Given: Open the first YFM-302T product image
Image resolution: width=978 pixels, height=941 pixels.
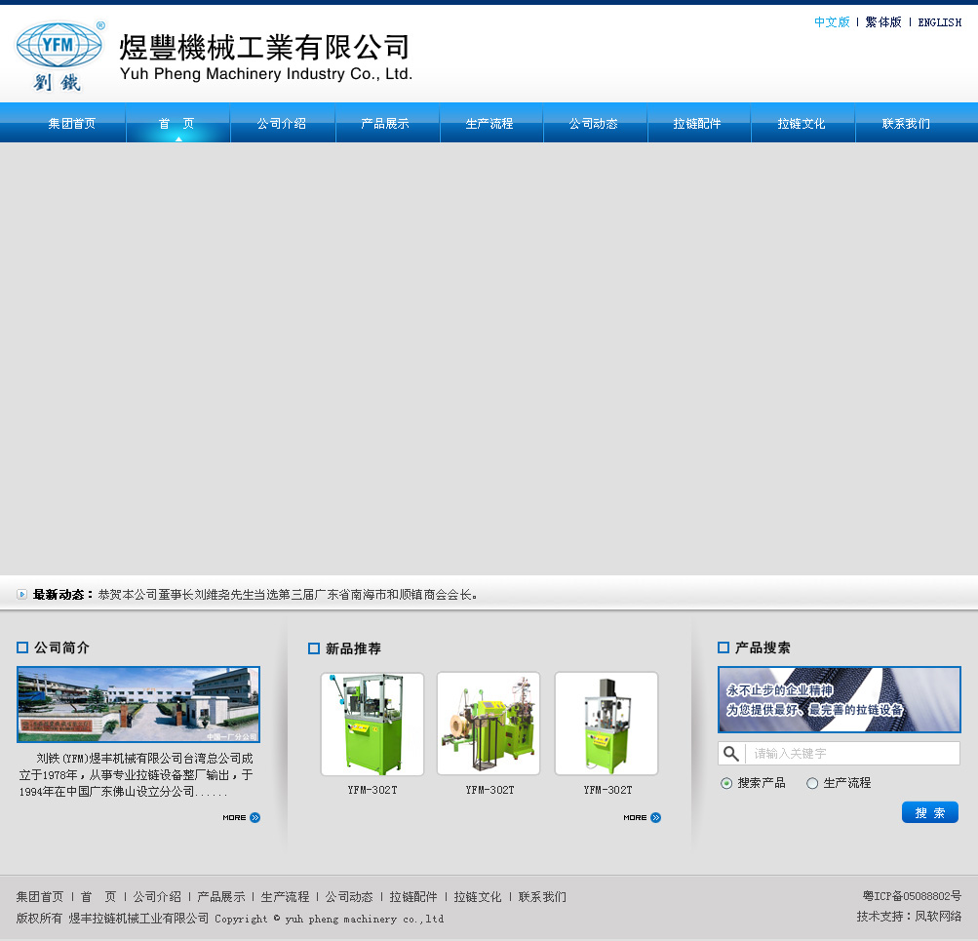Looking at the screenshot, I should click(372, 724).
